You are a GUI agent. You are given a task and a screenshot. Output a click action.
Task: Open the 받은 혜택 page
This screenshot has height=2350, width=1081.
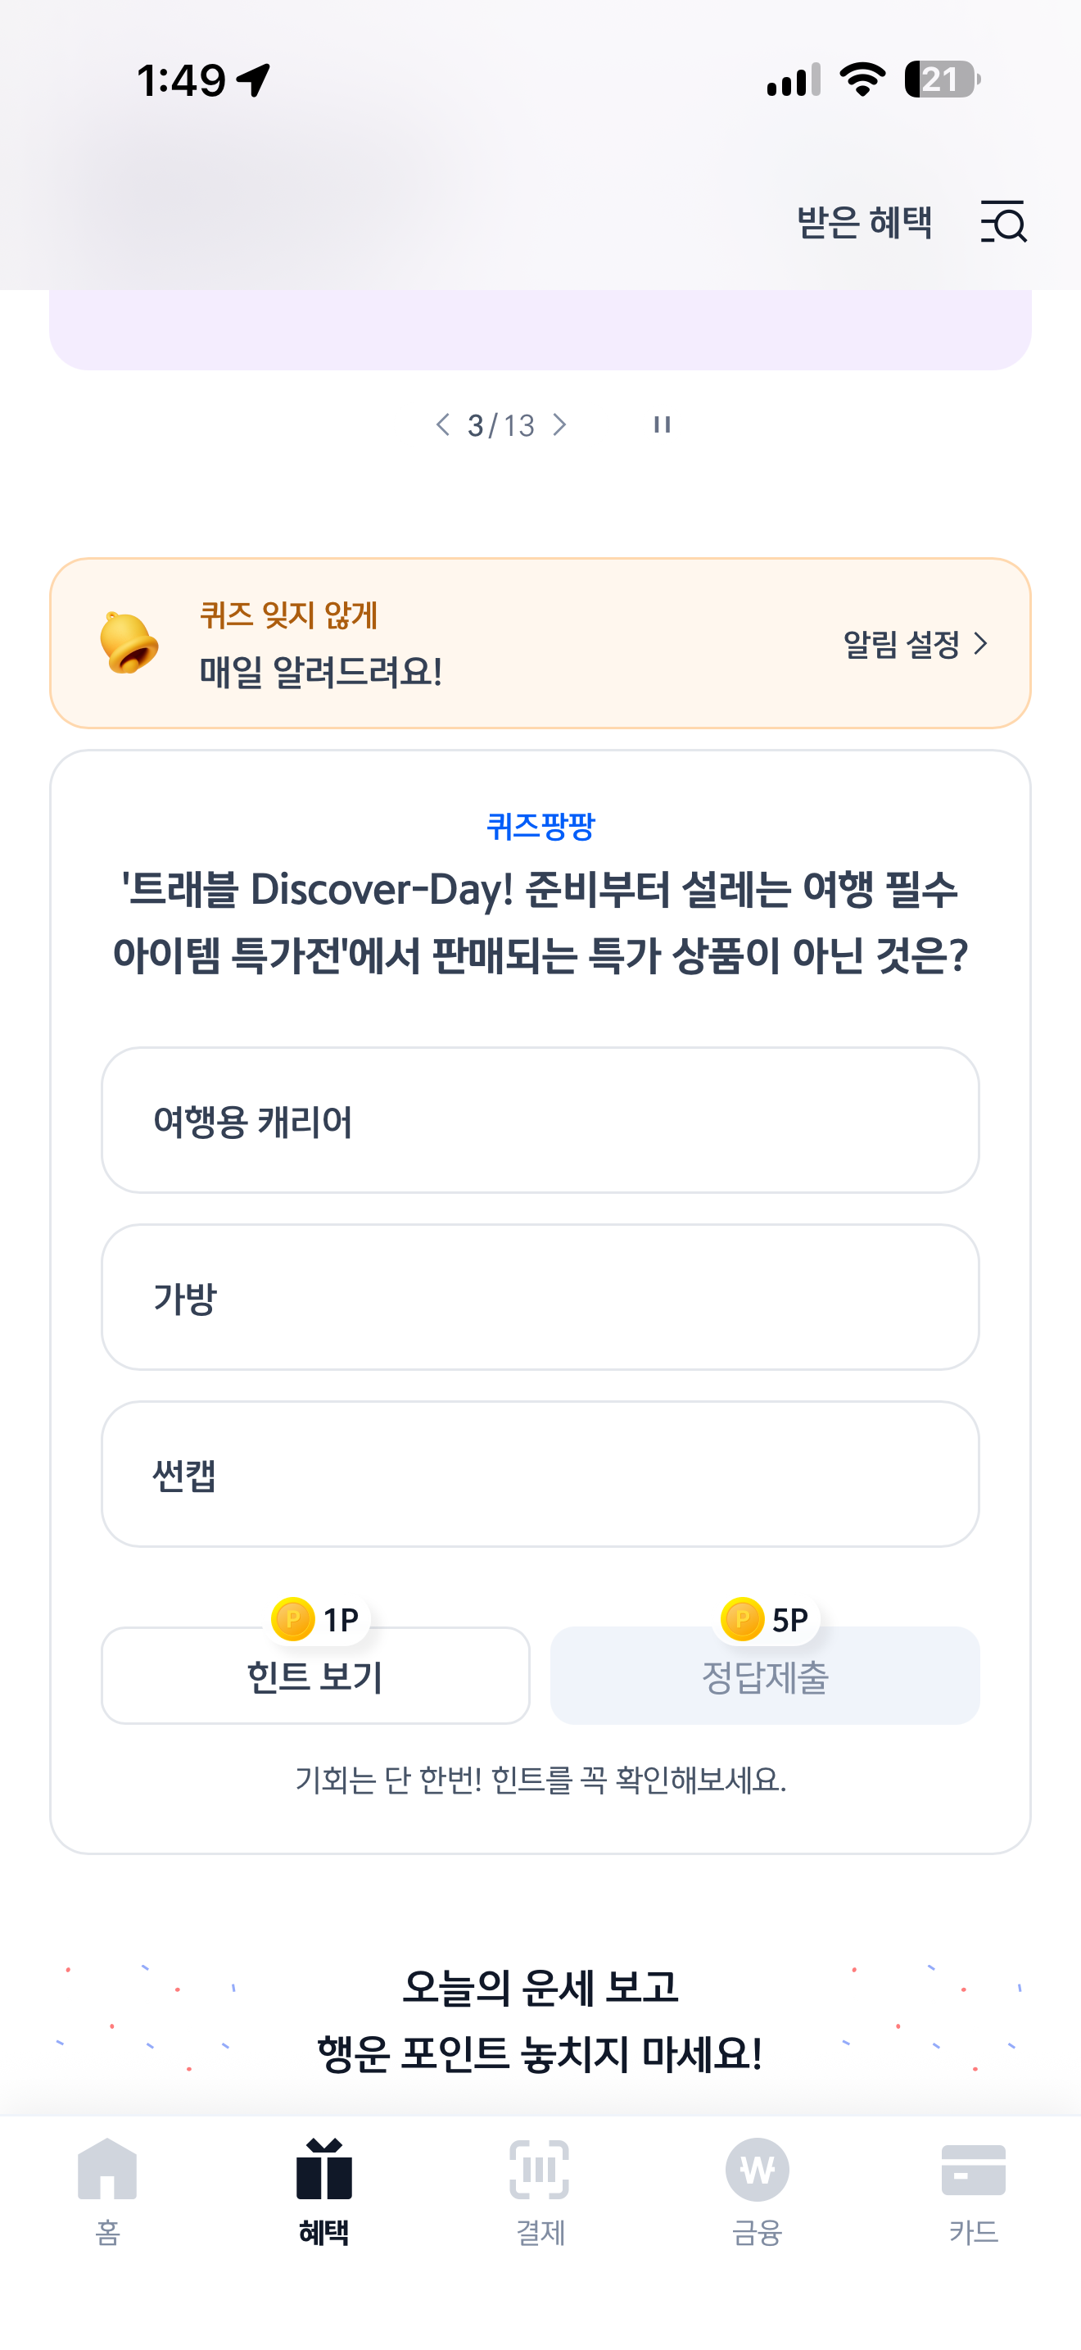(864, 222)
